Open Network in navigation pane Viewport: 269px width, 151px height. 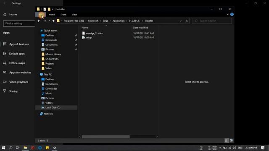(48, 114)
